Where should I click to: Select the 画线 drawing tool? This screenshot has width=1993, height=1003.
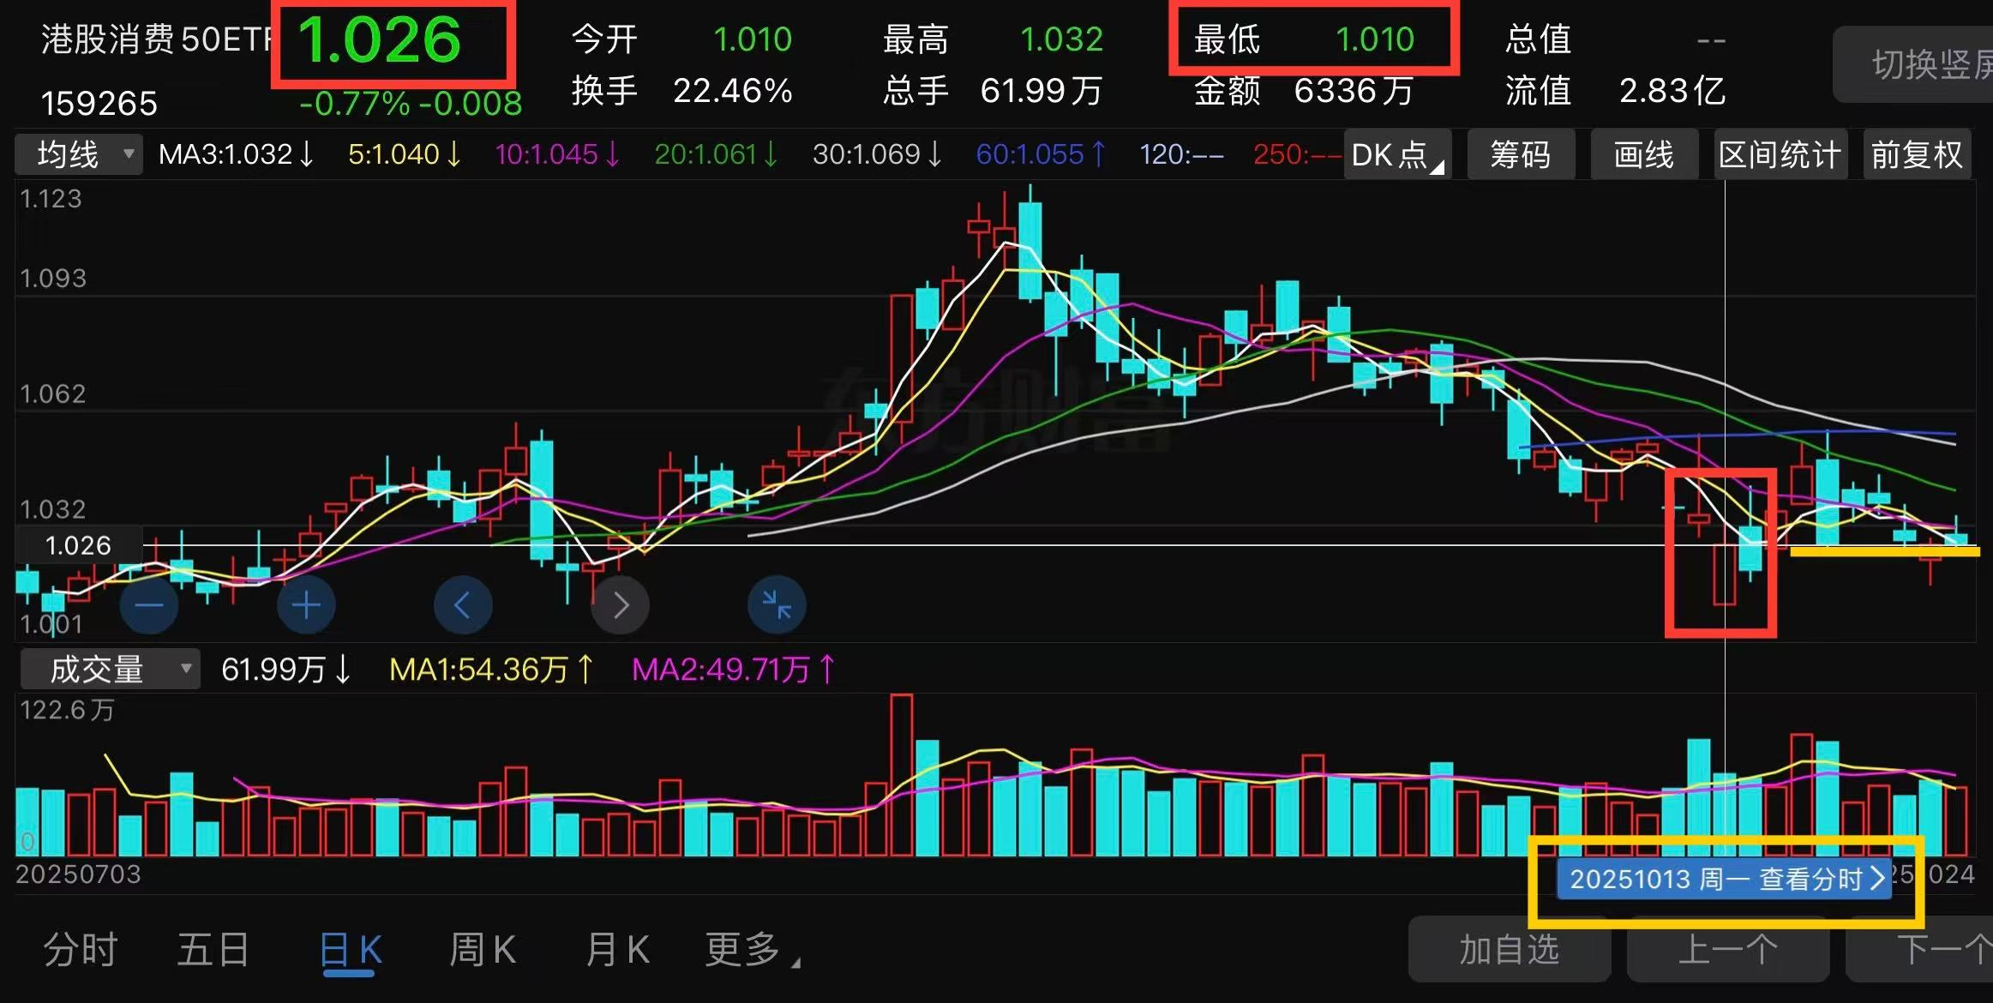(1643, 155)
